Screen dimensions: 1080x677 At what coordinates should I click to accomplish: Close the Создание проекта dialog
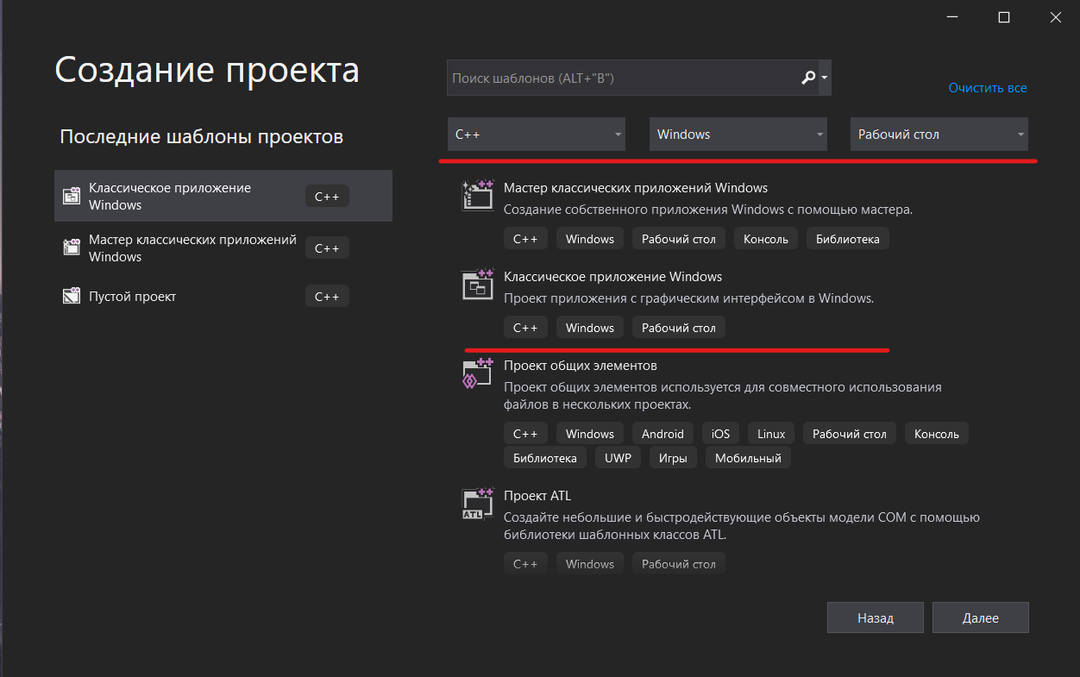coord(1054,17)
